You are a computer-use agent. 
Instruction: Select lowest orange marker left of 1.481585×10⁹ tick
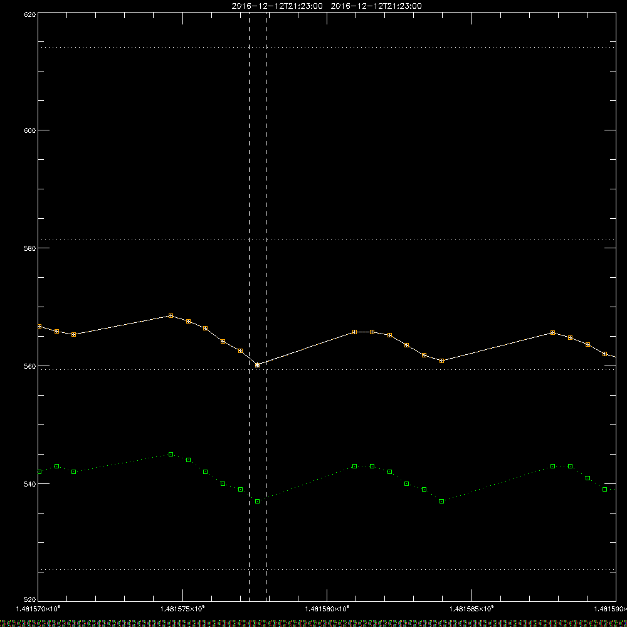tap(442, 361)
